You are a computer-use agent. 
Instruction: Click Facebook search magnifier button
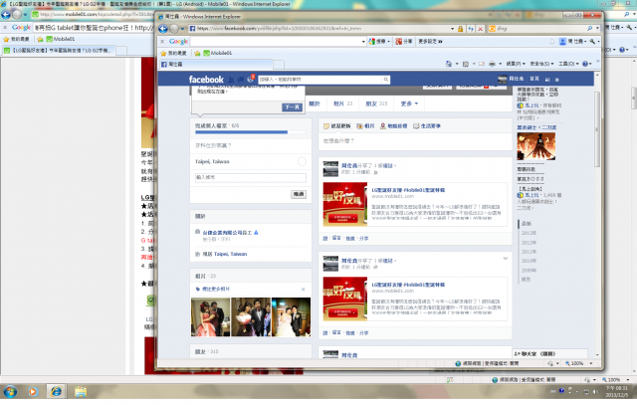coord(386,80)
